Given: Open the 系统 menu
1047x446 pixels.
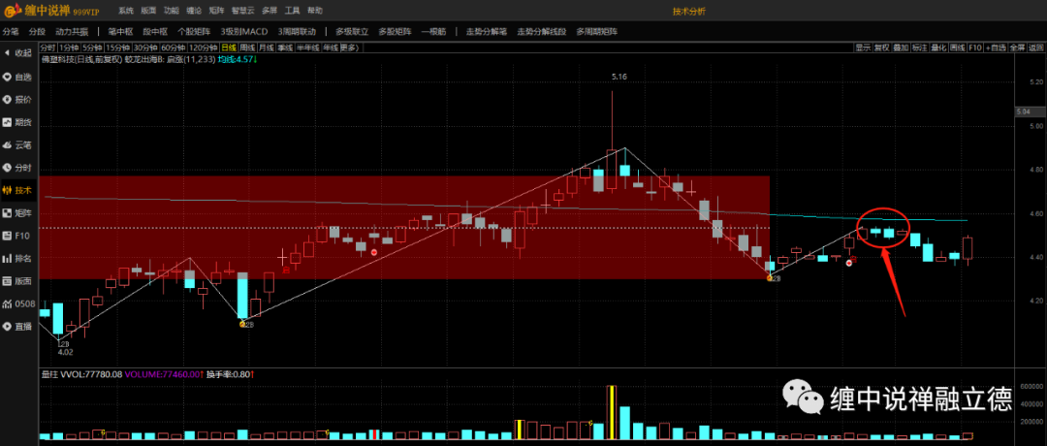Looking at the screenshot, I should (x=125, y=12).
